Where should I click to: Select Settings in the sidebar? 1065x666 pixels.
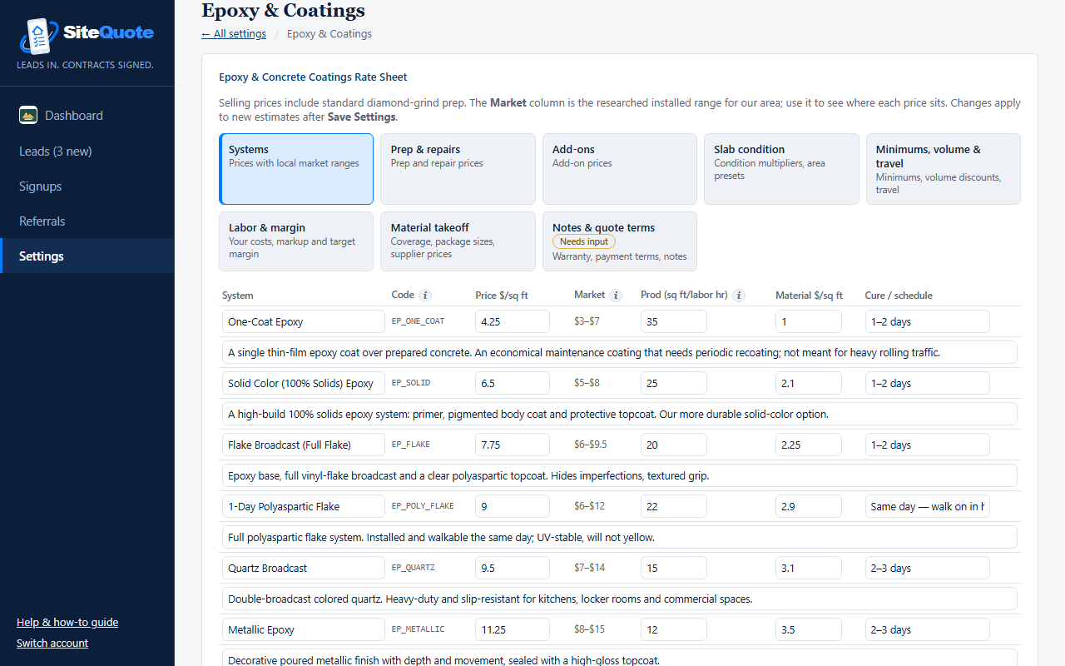[x=87, y=256]
